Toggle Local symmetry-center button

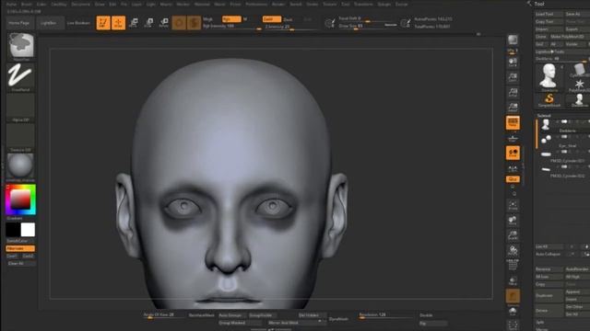(513, 153)
